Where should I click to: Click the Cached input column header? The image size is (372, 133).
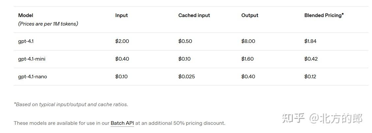point(194,15)
